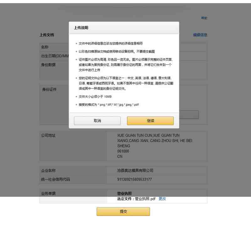This screenshot has height=233, width=251.
Task: Click the 上传说明 dialog title
Action: pyautogui.click(x=81, y=28)
